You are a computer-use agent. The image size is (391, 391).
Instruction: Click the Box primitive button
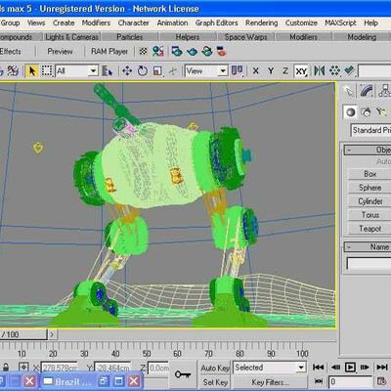pos(369,174)
